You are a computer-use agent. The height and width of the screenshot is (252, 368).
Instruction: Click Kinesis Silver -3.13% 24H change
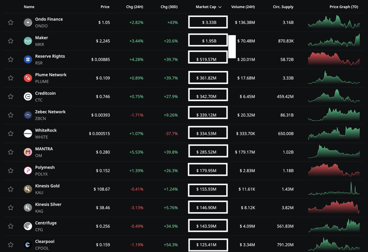pyautogui.click(x=137, y=208)
